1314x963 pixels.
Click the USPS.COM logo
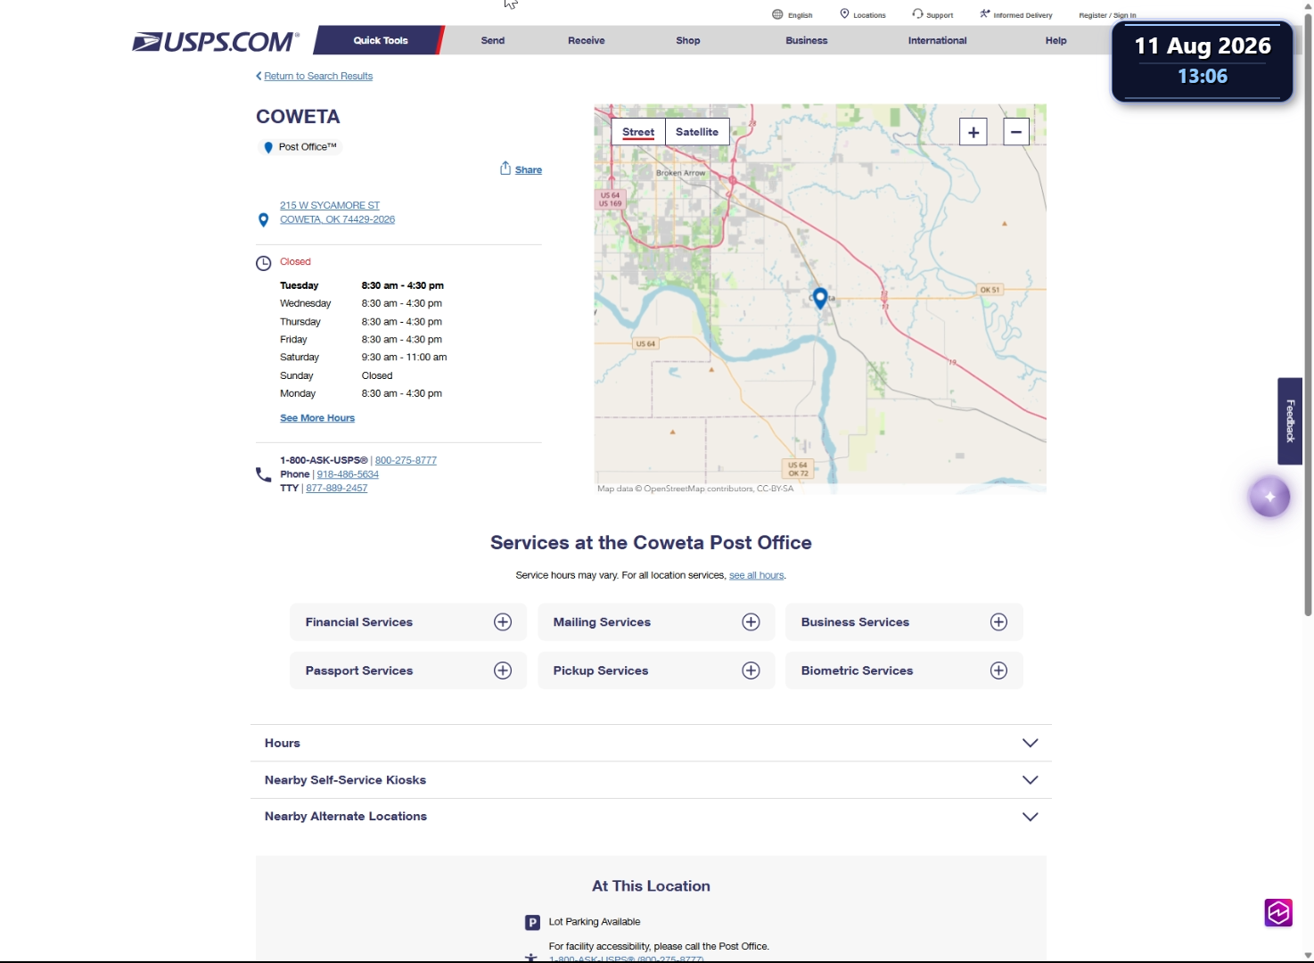tap(216, 41)
